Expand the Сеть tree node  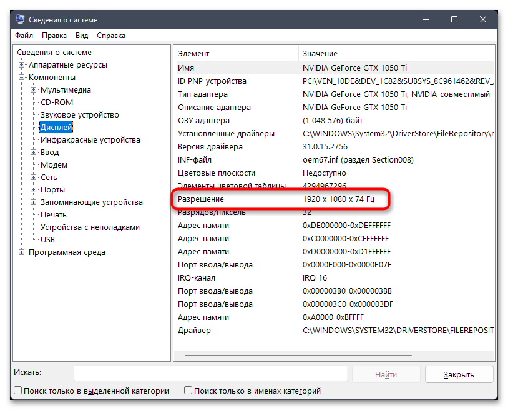tap(33, 177)
